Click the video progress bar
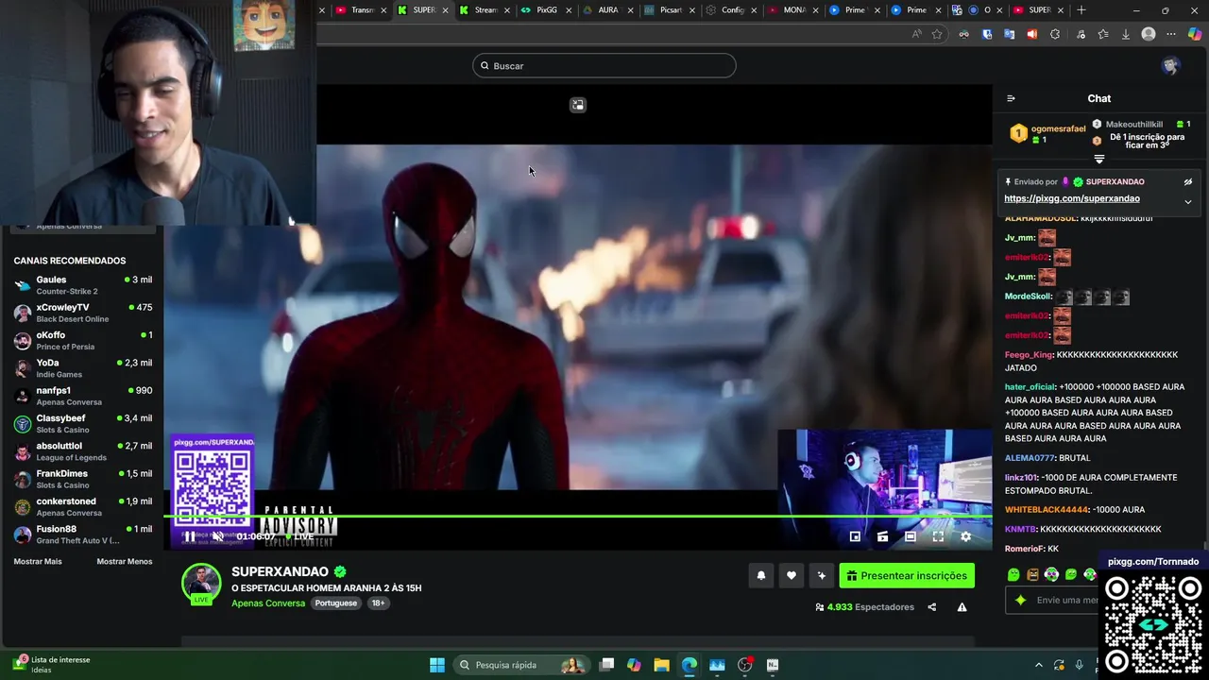Image resolution: width=1209 pixels, height=680 pixels. click(578, 516)
